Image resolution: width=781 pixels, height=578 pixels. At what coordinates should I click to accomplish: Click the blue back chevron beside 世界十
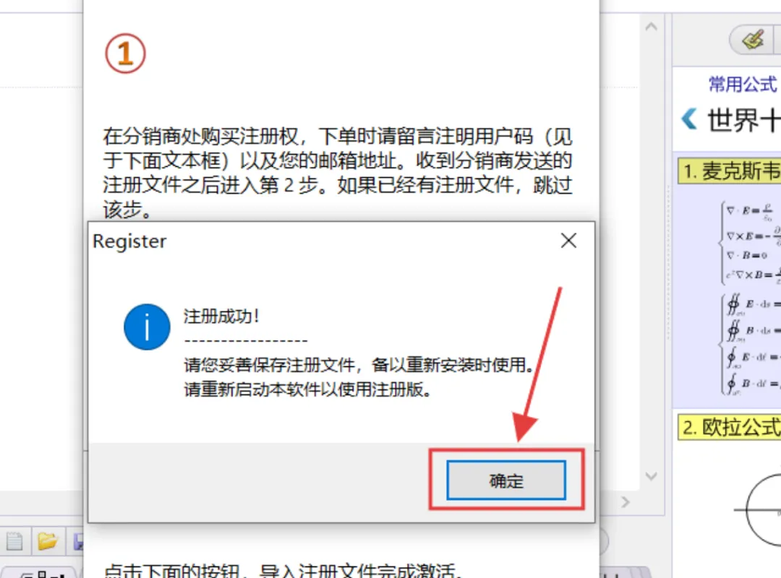pos(689,119)
